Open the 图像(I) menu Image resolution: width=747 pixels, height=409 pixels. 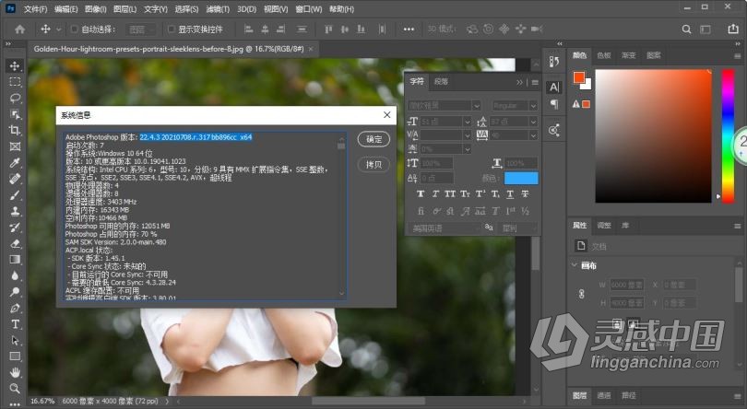pos(95,9)
